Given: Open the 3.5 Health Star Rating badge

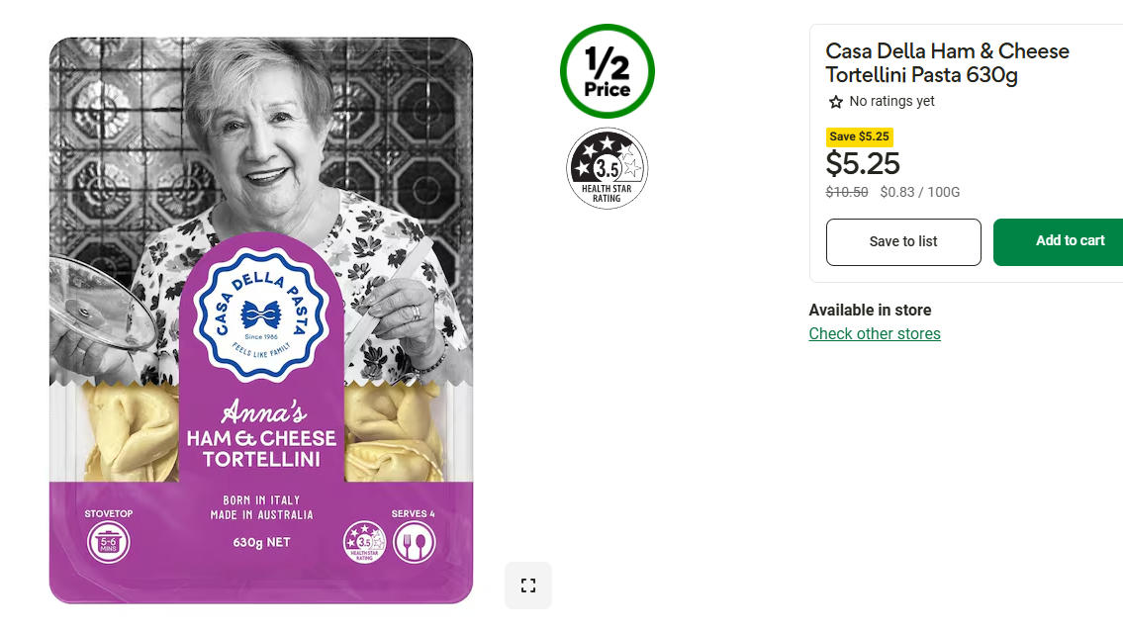Looking at the screenshot, I should click(x=608, y=168).
